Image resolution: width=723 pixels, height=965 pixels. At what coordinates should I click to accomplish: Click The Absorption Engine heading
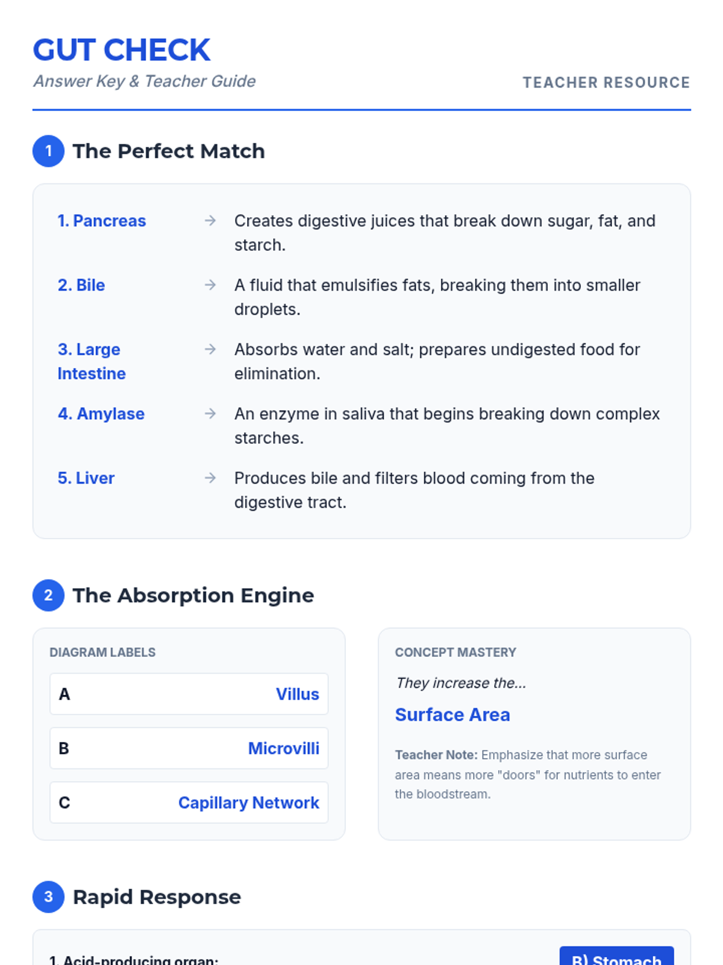click(193, 595)
